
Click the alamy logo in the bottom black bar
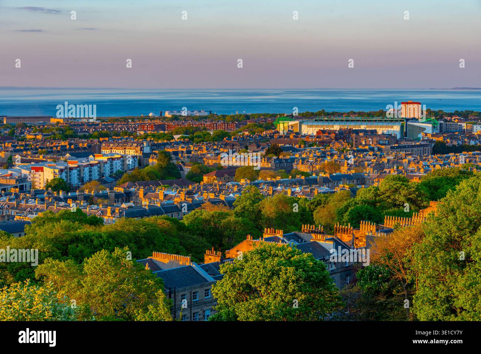coord(37,337)
